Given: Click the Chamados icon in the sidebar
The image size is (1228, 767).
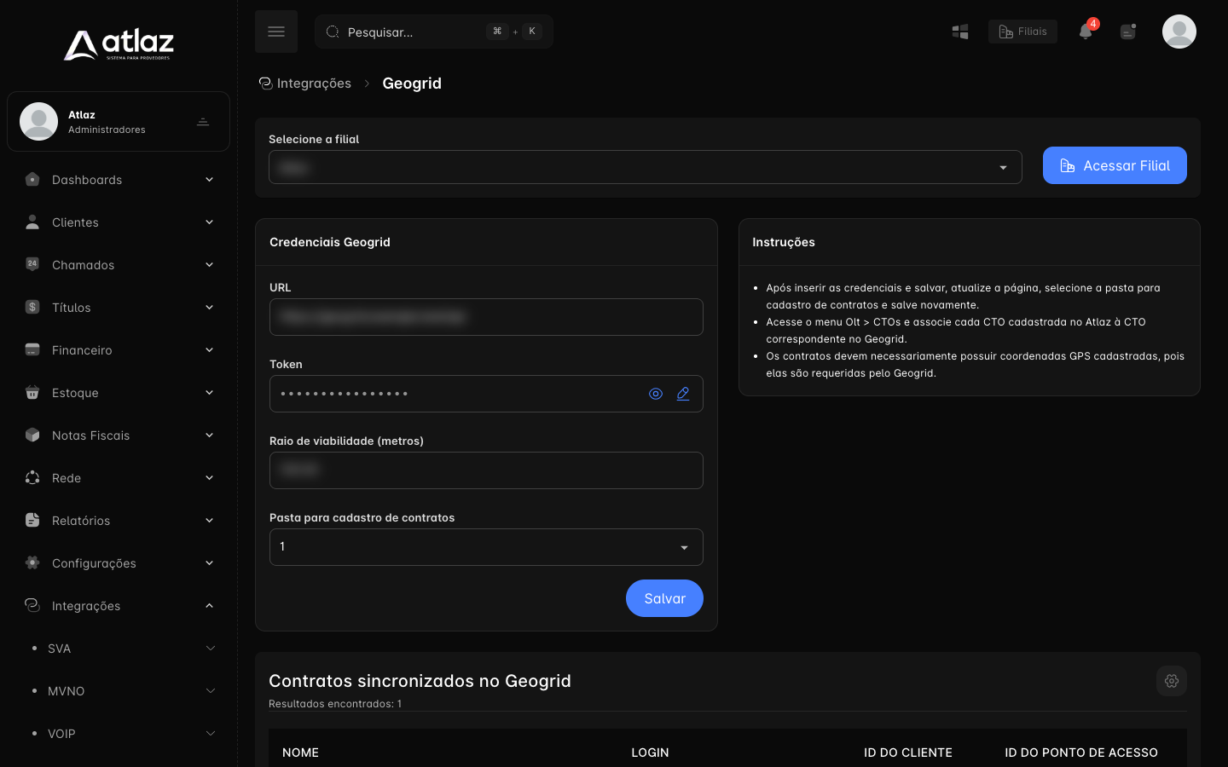Looking at the screenshot, I should click(32, 264).
